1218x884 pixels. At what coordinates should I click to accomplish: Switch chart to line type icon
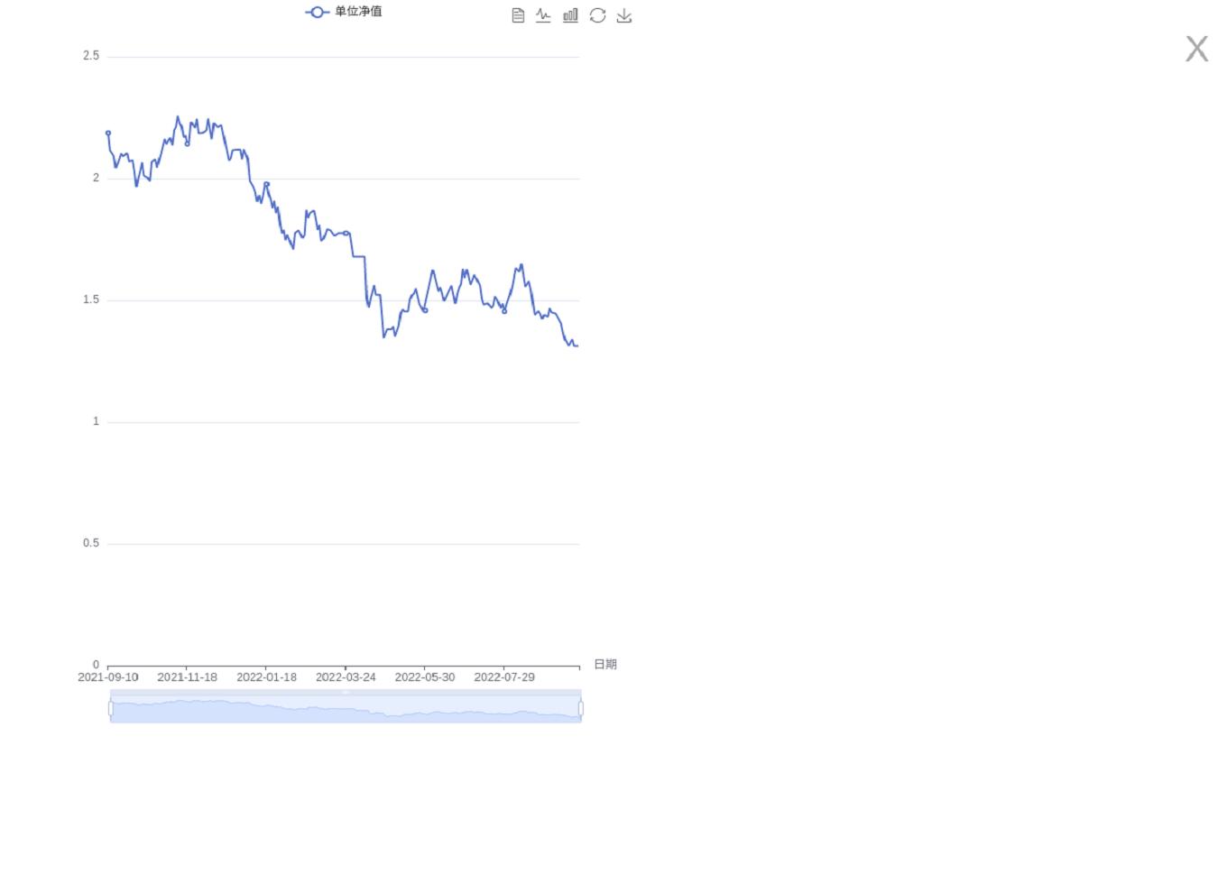[543, 15]
